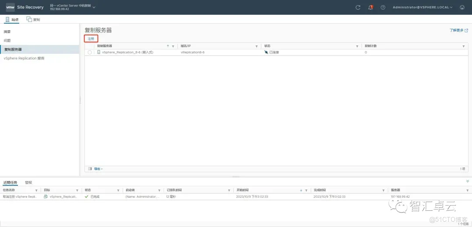472x227 pixels.
Task: Click the 192.168.99.42 server cell in tasks
Action: tap(400, 196)
